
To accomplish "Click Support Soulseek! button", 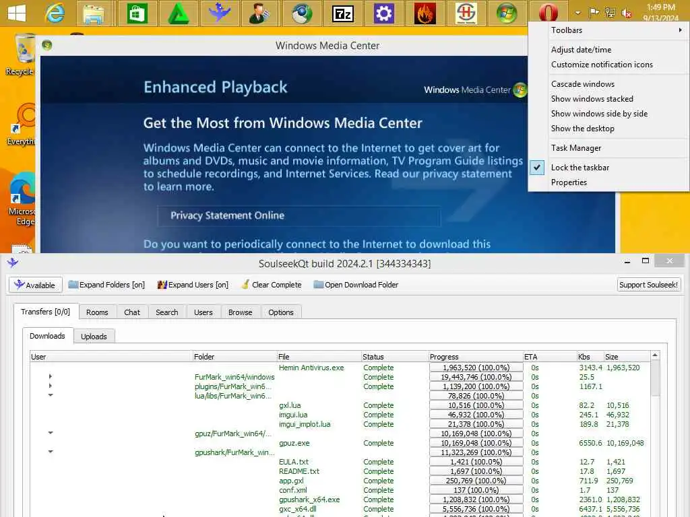I will [x=649, y=285].
